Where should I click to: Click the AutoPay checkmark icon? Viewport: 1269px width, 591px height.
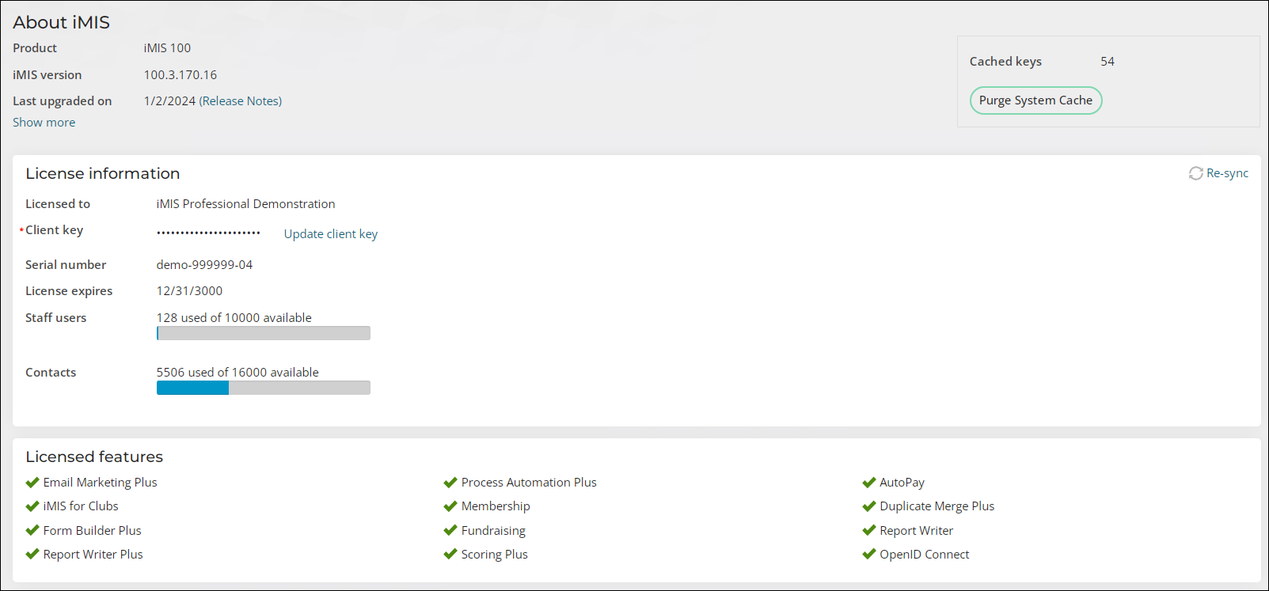pos(869,483)
